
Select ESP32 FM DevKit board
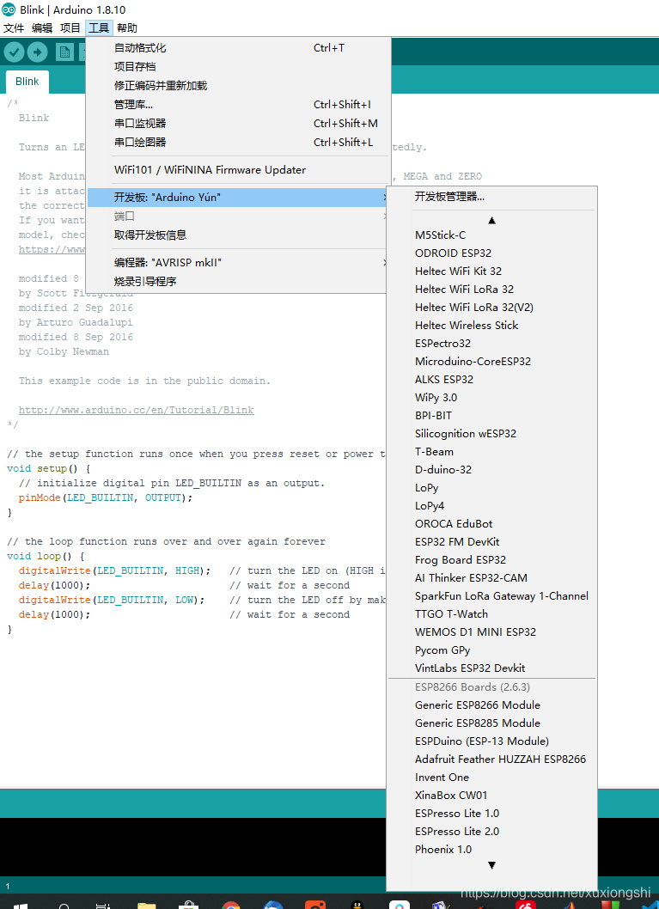click(492, 541)
